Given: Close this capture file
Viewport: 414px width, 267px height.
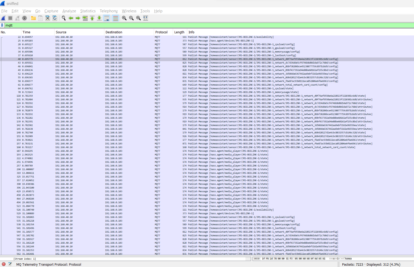Looking at the screenshot, I should pyautogui.click(x=48, y=18).
